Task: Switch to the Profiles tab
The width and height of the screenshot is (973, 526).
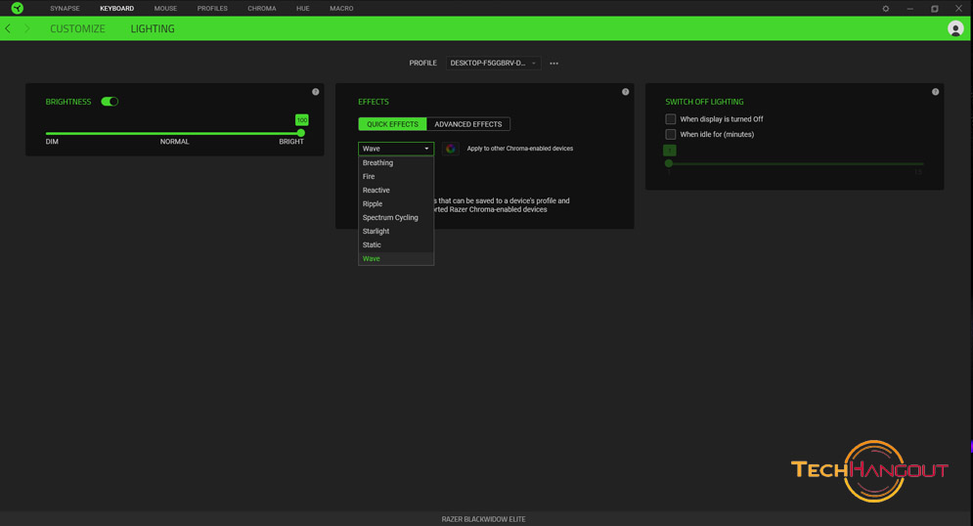Action: (212, 9)
